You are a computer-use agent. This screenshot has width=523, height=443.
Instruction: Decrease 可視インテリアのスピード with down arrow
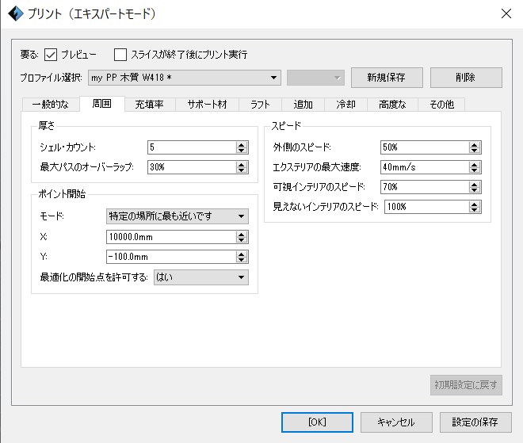point(475,190)
